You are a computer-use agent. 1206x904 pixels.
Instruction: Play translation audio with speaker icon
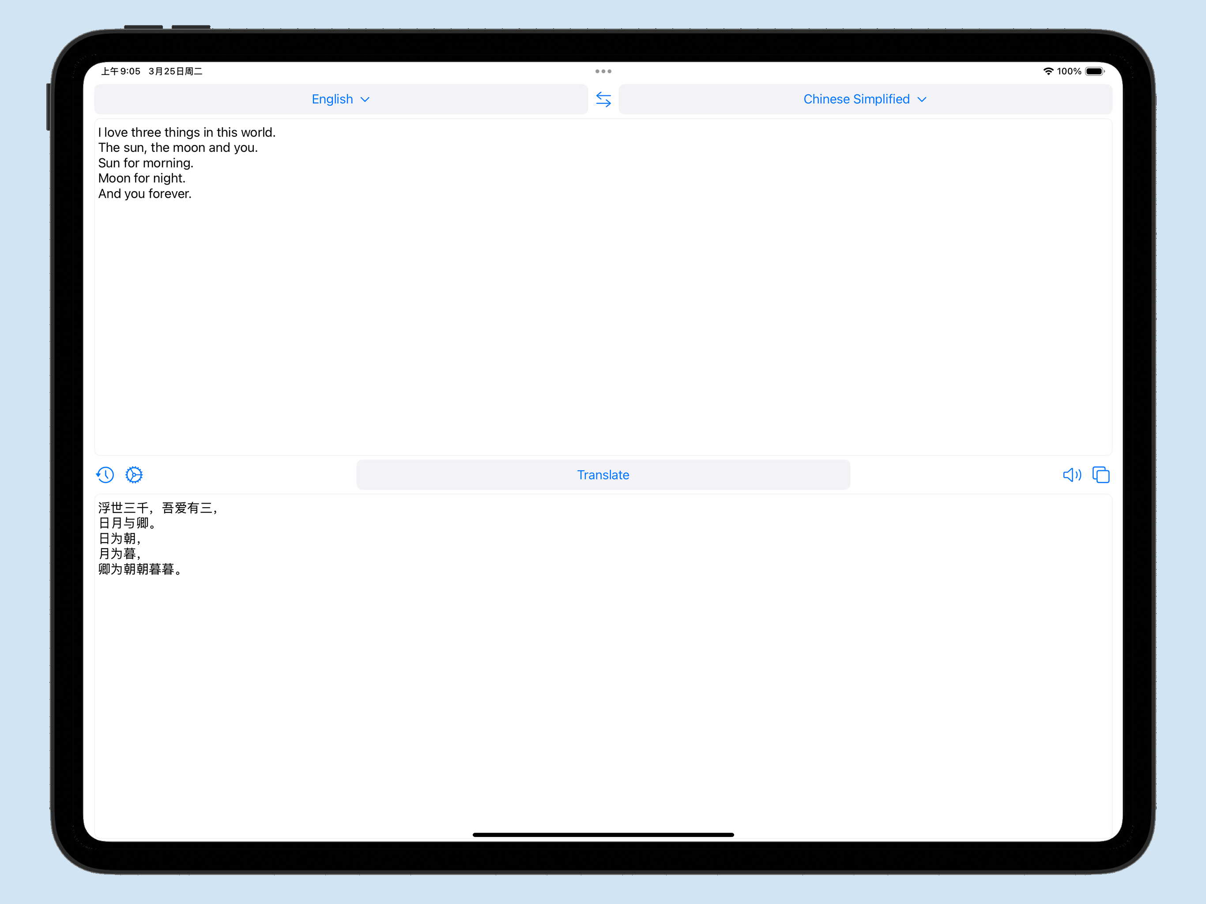click(1072, 475)
